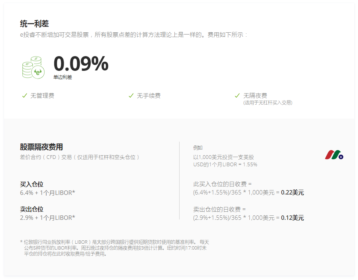Click the 此买入仓位的日收费 = line
Screen dimensions: 358x280
pyautogui.click(x=222, y=184)
